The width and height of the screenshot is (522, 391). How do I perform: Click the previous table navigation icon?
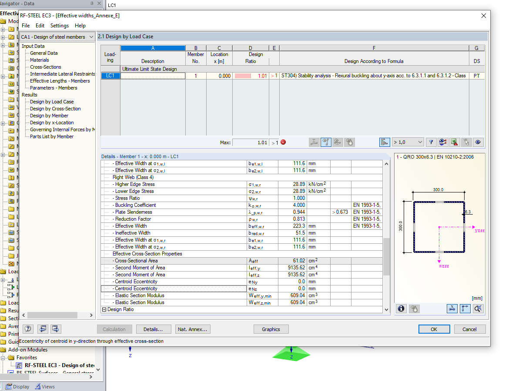point(42,329)
